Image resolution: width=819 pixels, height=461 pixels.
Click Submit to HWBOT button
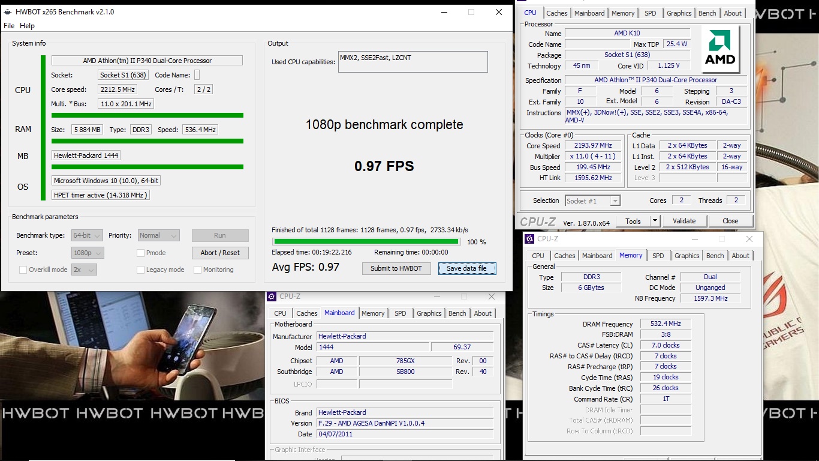(x=396, y=268)
